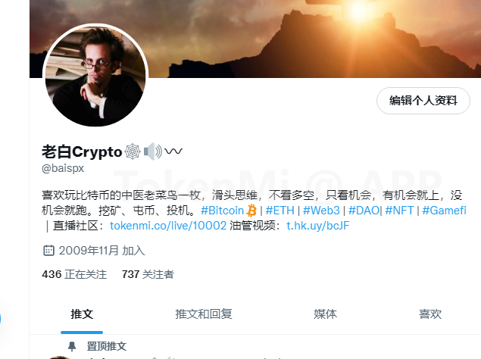Open the t.hk.uy/bcJF video link

[x=318, y=226]
